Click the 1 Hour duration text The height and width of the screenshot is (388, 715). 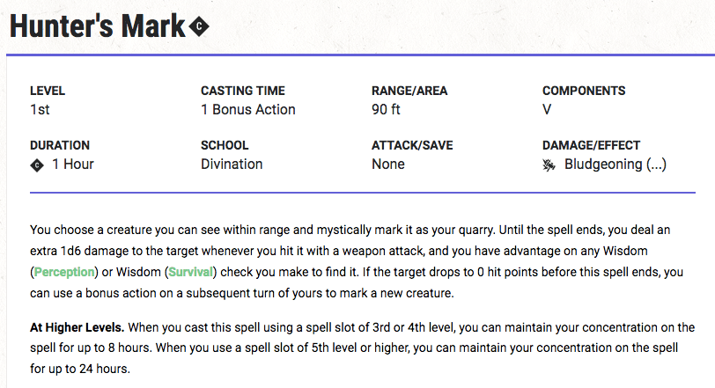point(73,164)
